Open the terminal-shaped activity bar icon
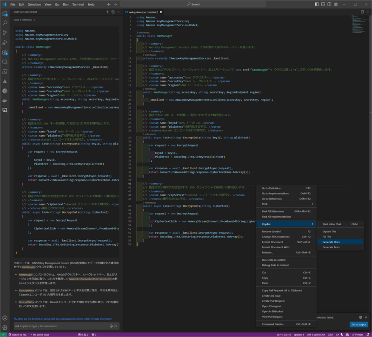The width and height of the screenshot is (372, 337). point(5,72)
